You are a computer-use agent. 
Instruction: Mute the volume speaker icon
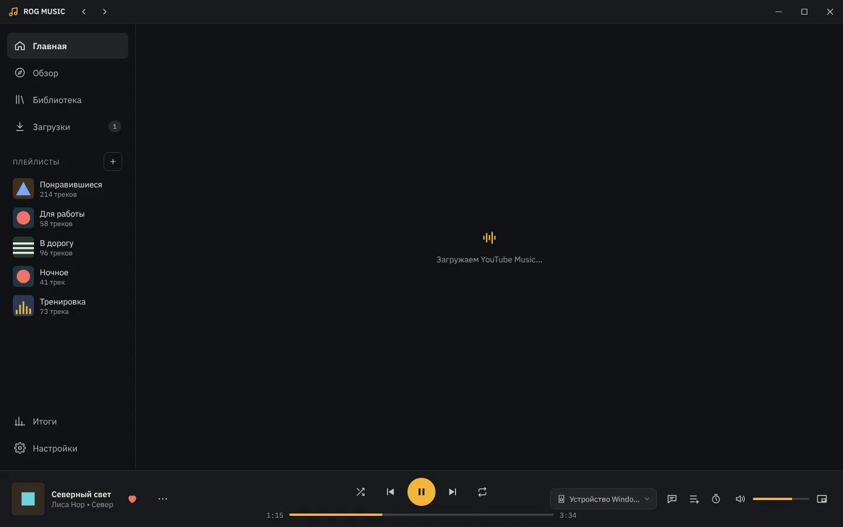pos(740,499)
